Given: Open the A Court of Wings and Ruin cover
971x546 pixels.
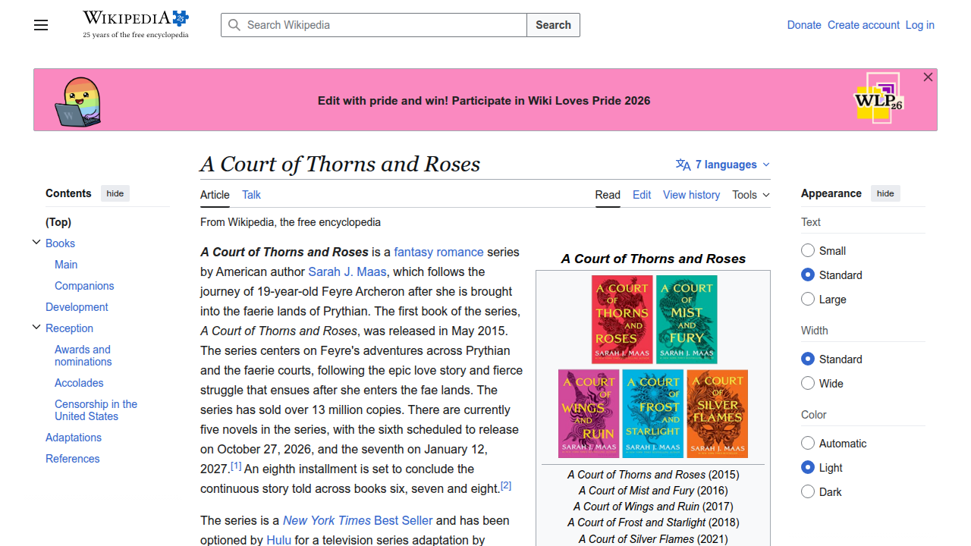Looking at the screenshot, I should 589,413.
